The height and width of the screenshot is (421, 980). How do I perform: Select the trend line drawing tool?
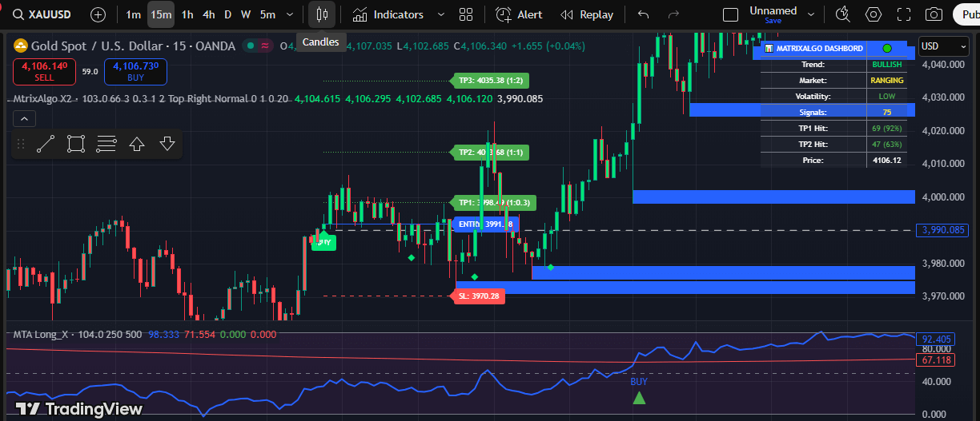tap(46, 144)
